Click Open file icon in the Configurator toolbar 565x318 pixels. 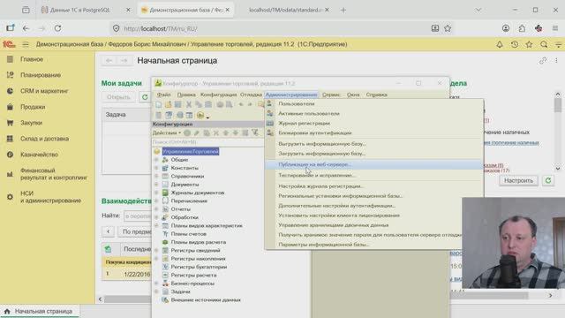point(169,104)
